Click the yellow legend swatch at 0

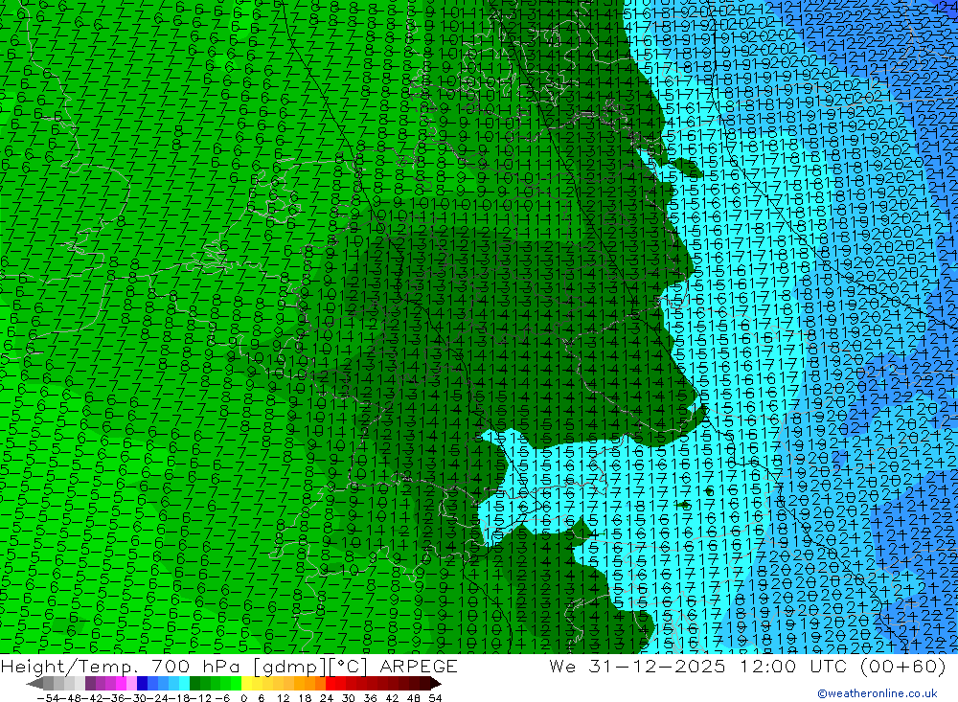247,683
